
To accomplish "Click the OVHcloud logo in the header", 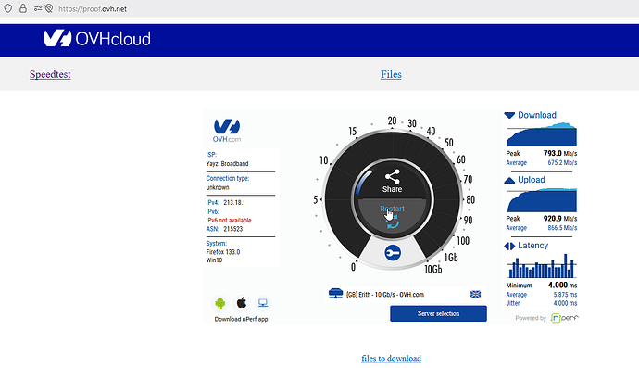I will [97, 38].
